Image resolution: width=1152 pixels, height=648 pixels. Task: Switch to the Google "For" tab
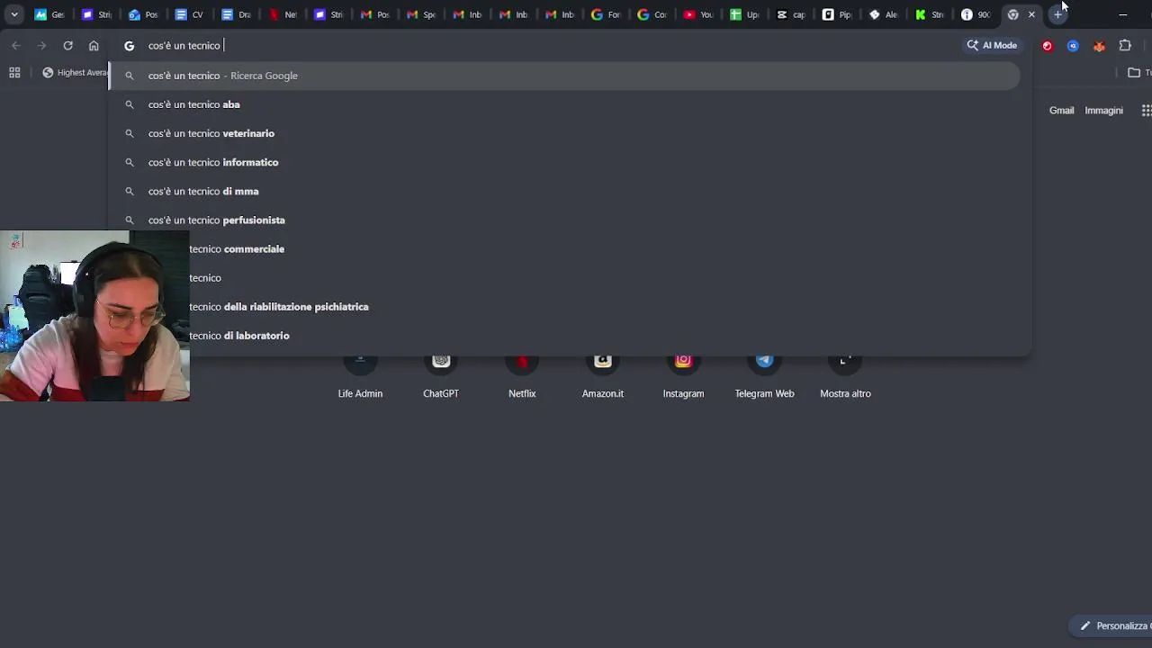(x=606, y=14)
